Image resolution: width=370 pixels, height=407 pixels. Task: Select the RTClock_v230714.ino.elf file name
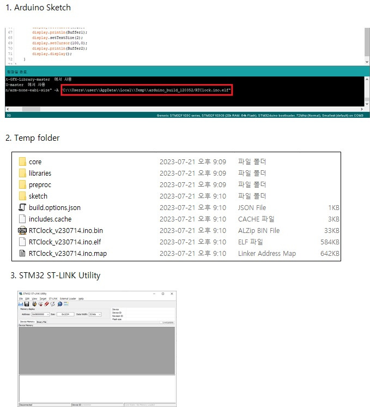65,242
